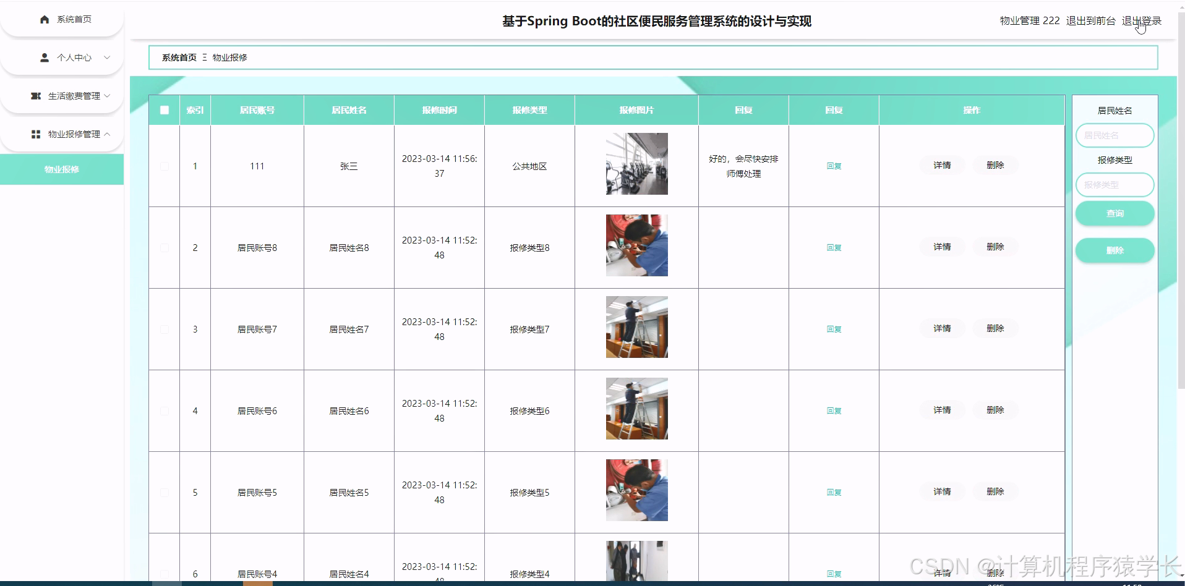Click the cell 公共地区
Viewport: 1185px width, 586px height.
tap(529, 166)
